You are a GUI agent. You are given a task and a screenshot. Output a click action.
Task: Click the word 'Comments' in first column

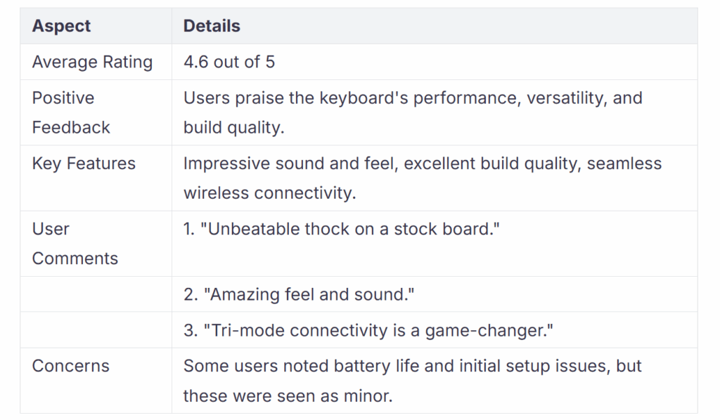(x=75, y=258)
